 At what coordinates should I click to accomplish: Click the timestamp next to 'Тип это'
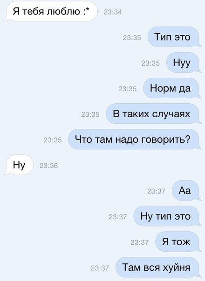tap(132, 38)
